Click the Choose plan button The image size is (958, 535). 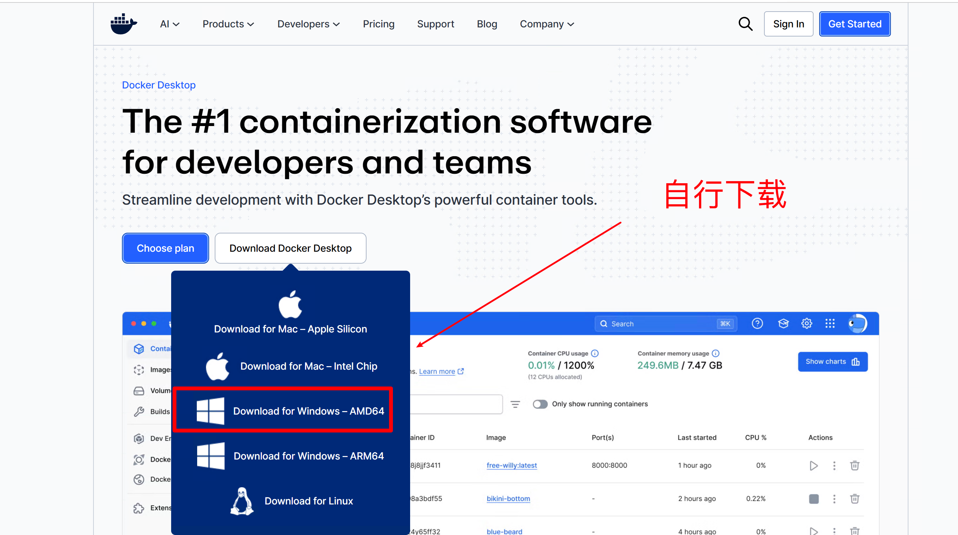pyautogui.click(x=165, y=248)
